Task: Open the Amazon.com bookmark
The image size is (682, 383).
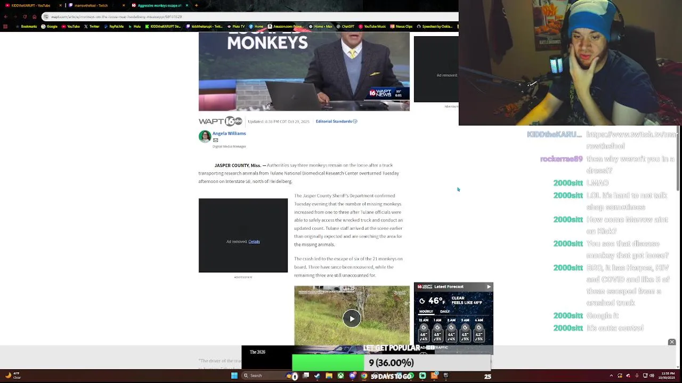Action: click(x=286, y=27)
